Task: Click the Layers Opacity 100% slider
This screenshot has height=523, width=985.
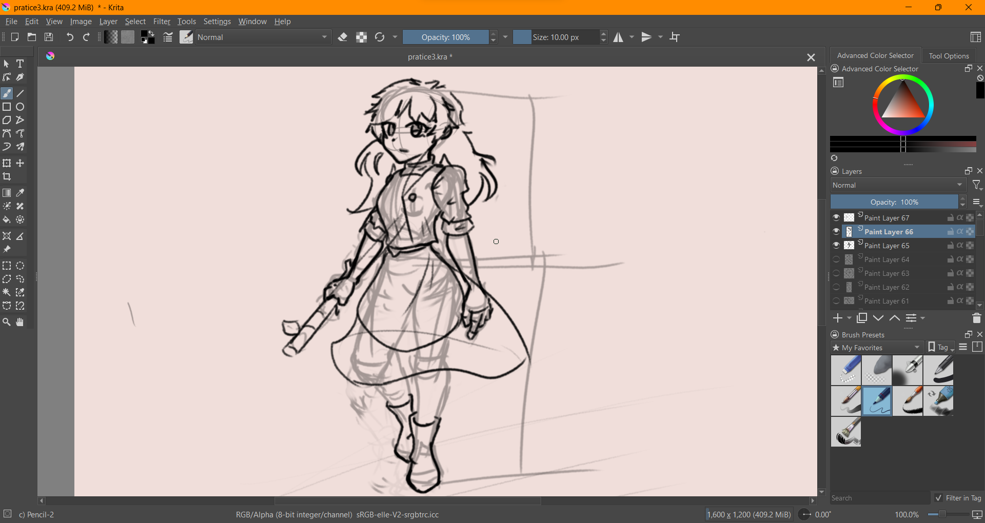Action: tap(894, 202)
